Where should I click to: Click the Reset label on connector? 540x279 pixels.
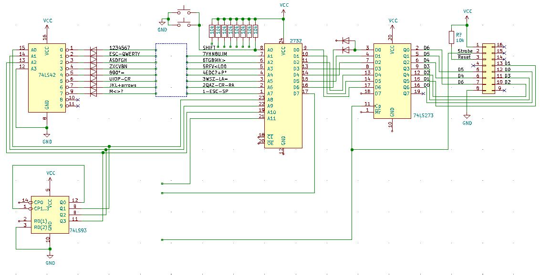click(464, 57)
